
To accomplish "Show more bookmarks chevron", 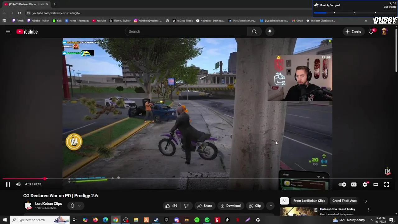I will [366, 21].
